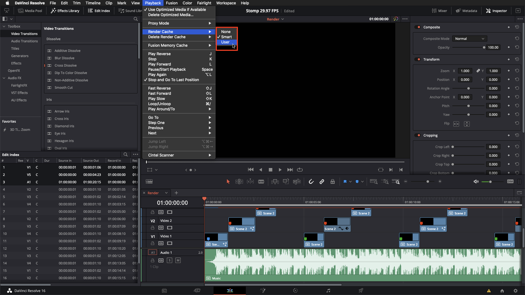This screenshot has height=295, width=525.
Task: Adjust the Opacity slider handle
Action: pos(484,48)
